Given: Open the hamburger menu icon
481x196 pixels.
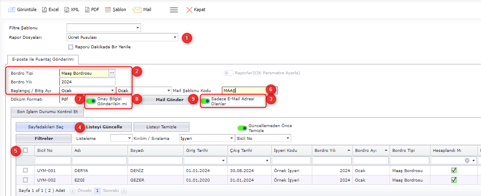Looking at the screenshot, I should pyautogui.click(x=174, y=9).
